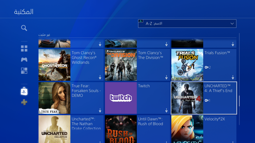The height and width of the screenshot is (143, 255).
Task: Click download arrow on Trials Fusion tile
Action: tap(233, 77)
